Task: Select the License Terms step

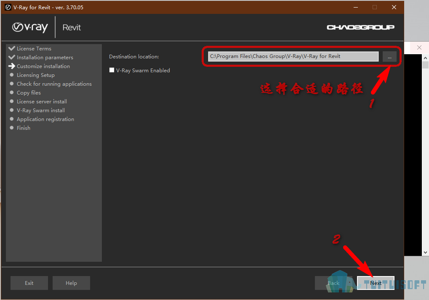Action: coord(34,49)
